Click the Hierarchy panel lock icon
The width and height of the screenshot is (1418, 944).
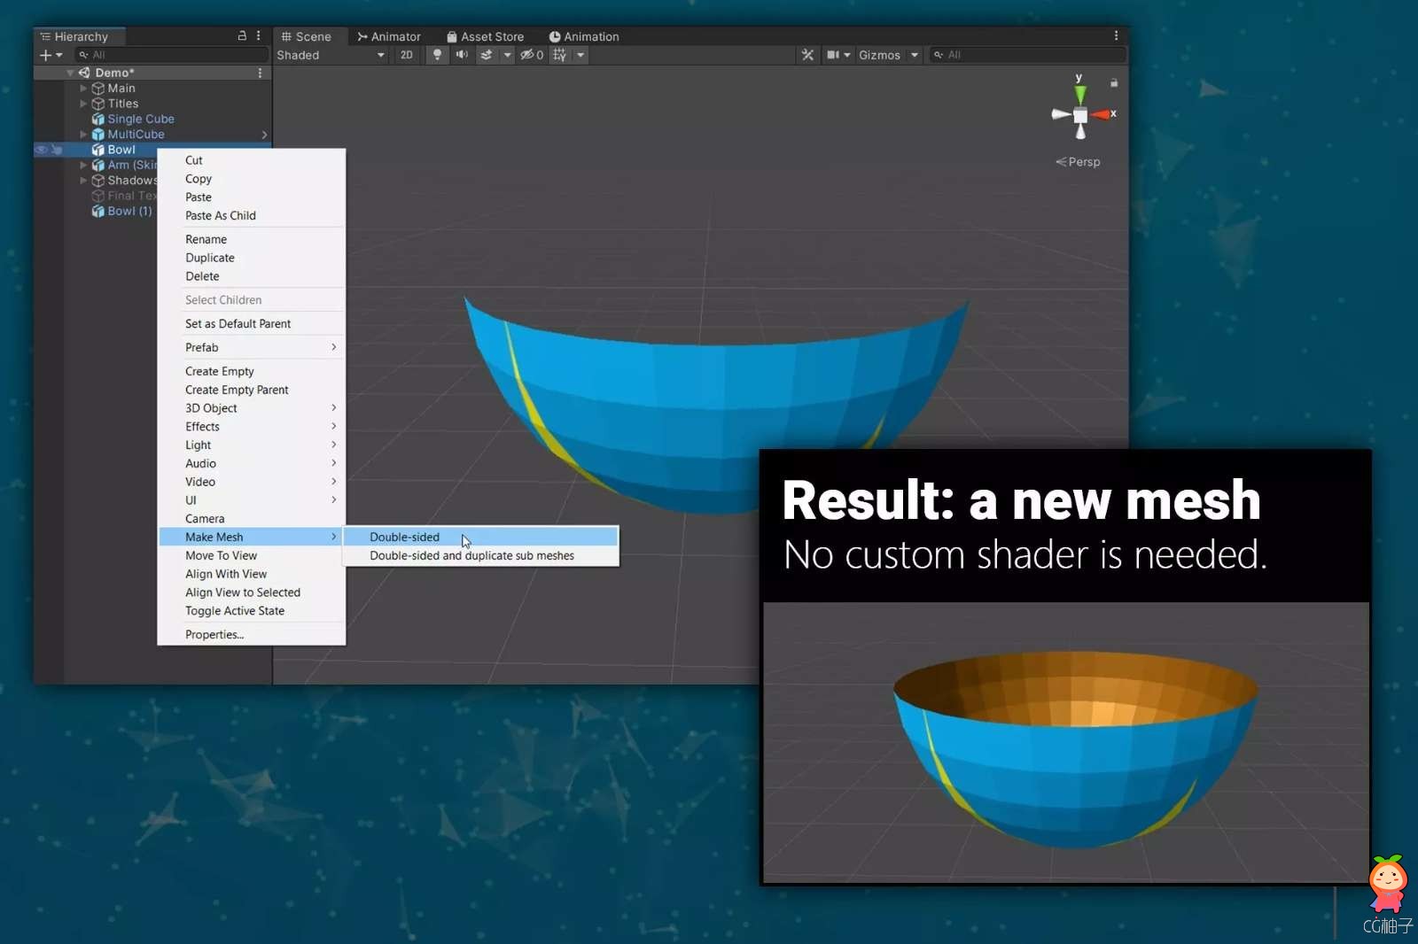[242, 36]
